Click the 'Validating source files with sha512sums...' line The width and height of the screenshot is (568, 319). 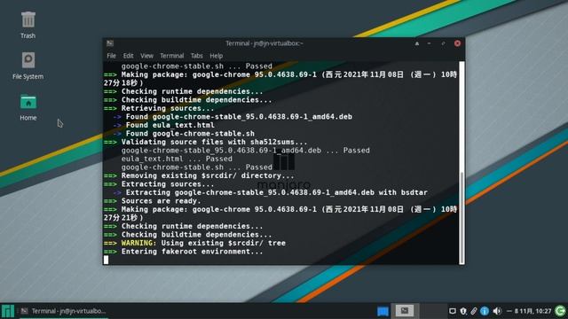click(x=214, y=142)
